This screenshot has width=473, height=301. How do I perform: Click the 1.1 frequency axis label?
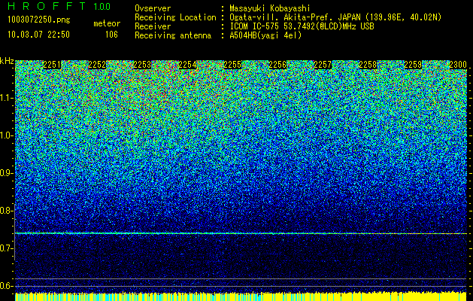[6, 98]
